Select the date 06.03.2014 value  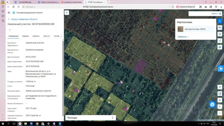30,57
